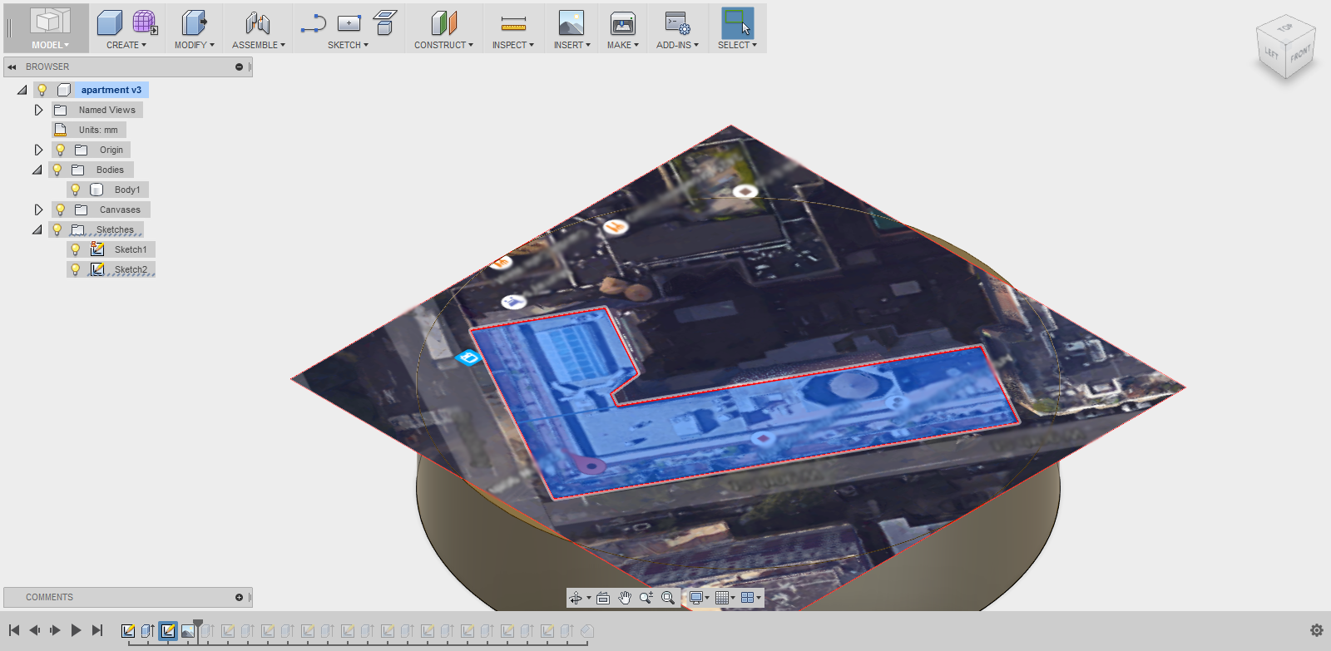1331x651 pixels.
Task: Open the Orbit type dropdown arrow
Action: pos(588,598)
